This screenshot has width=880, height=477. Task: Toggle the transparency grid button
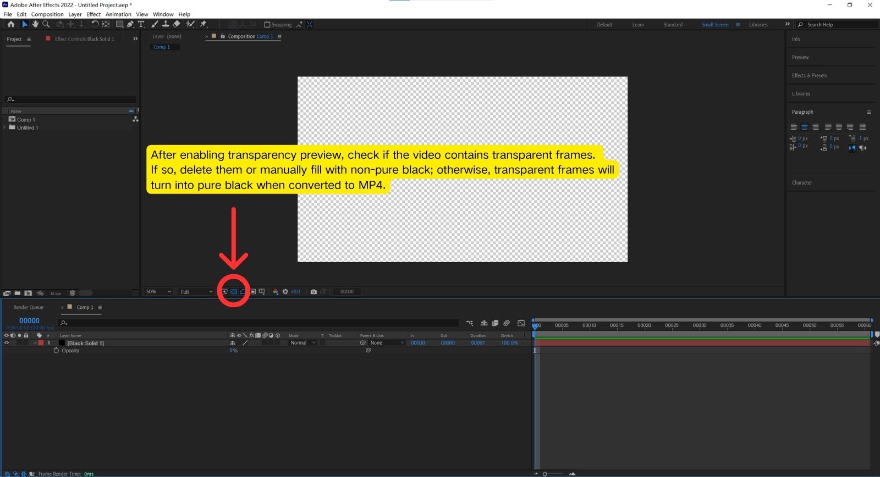(x=234, y=292)
